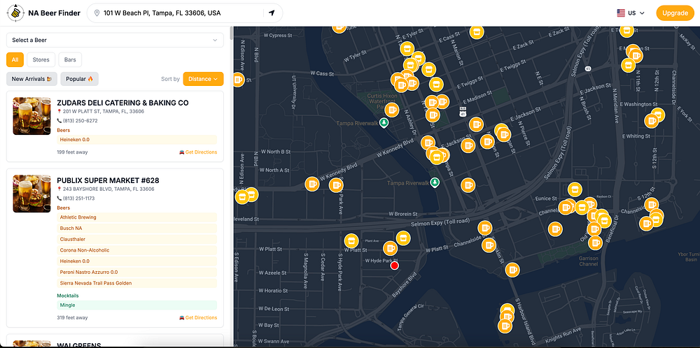Click the Zudars Deli thumbnail image
This screenshot has width=700, height=348.
(x=31, y=116)
